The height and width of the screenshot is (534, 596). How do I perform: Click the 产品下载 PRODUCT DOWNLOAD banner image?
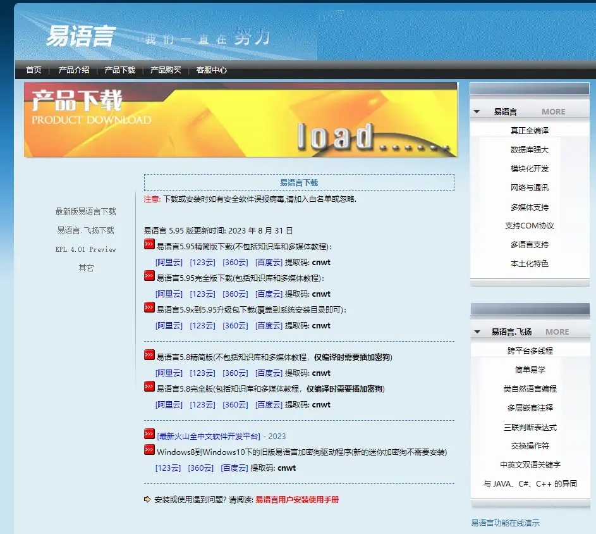[x=241, y=120]
